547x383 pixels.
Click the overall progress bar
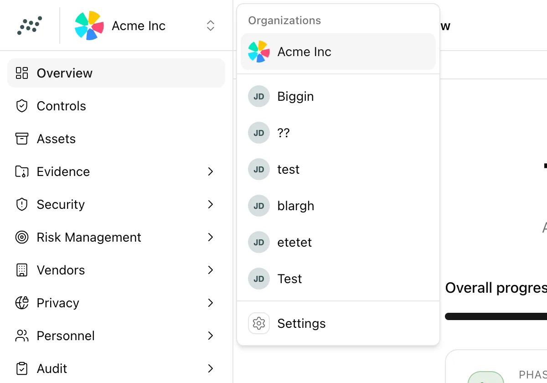tap(496, 316)
